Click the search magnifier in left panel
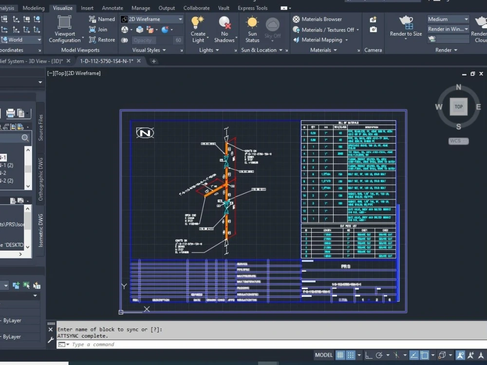Image resolution: width=487 pixels, height=365 pixels. pos(25,138)
